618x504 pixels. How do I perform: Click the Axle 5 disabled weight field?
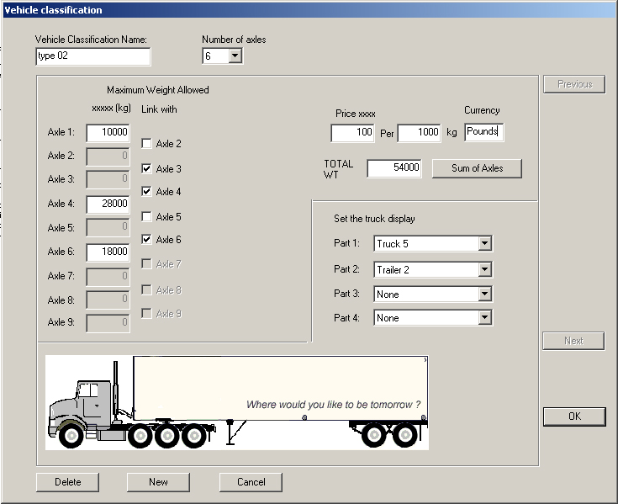pos(108,227)
